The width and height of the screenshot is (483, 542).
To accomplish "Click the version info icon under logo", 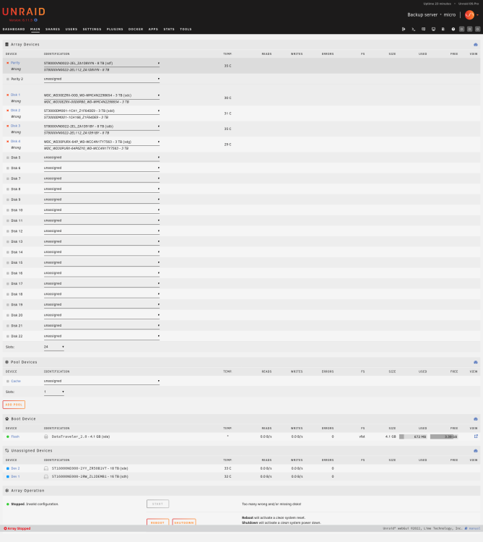I will 35,20.
